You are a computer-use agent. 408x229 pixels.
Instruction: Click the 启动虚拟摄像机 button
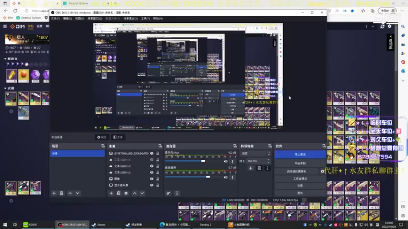click(296, 171)
